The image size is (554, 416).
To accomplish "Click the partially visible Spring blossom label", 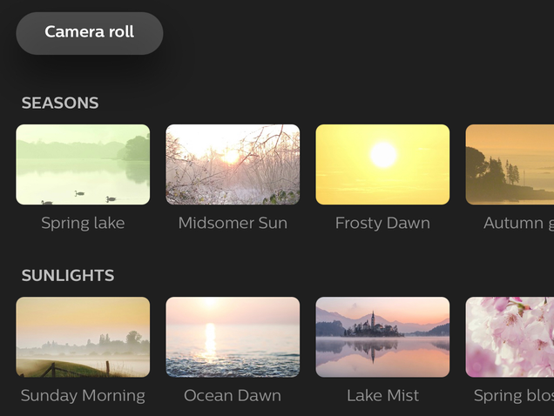I will 514,396.
